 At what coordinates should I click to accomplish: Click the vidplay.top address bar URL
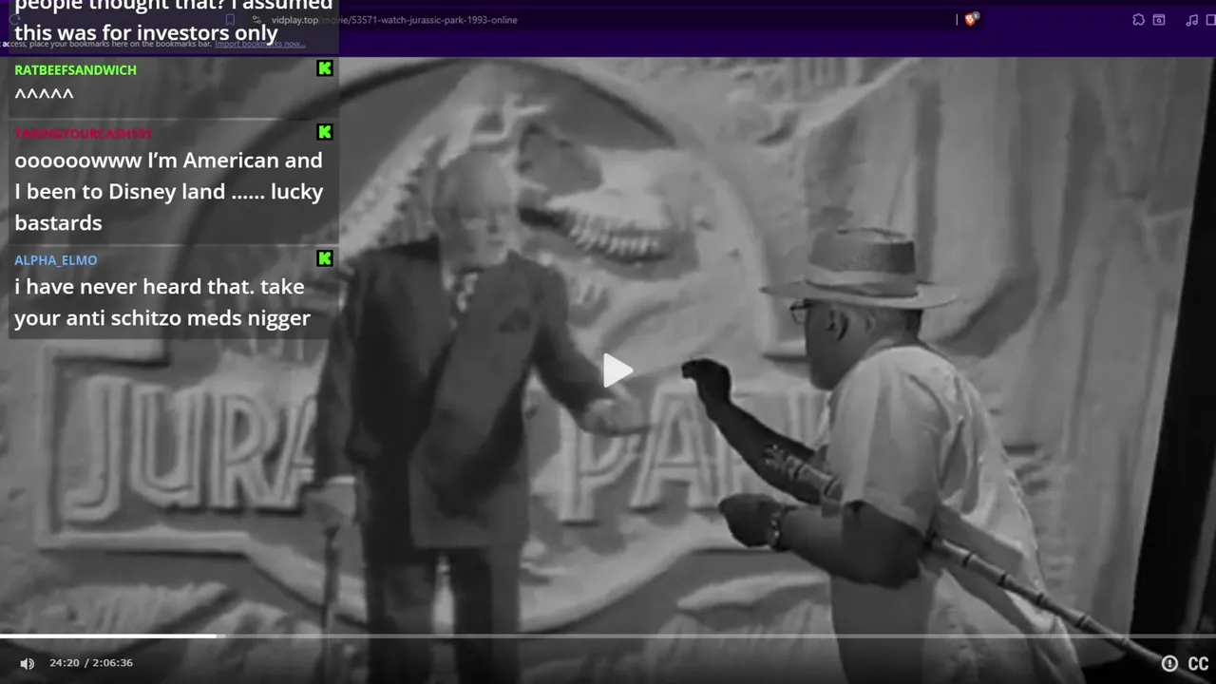pyautogui.click(x=394, y=20)
